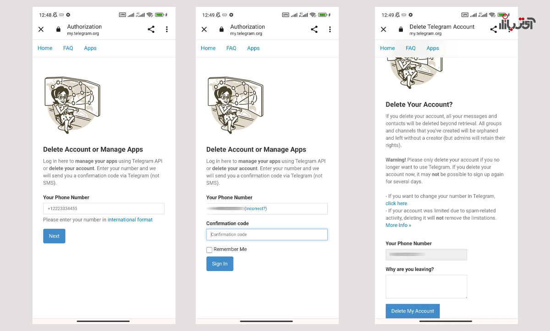Close the Delete Telegram Account page using the X
Screen dimensions: 550x331
click(x=384, y=29)
